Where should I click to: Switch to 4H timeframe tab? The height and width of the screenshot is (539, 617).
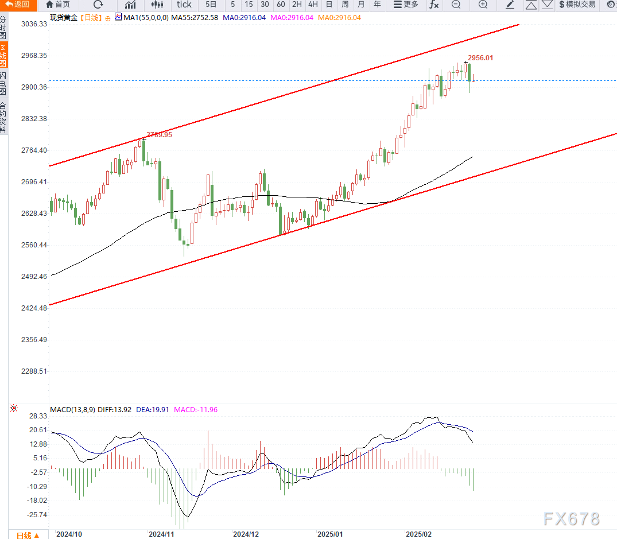(x=313, y=5)
